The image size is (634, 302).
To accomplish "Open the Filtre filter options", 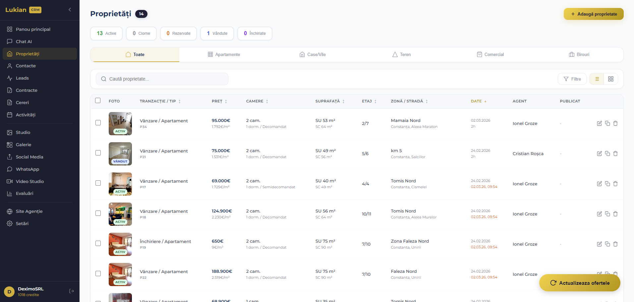I will (x=572, y=79).
